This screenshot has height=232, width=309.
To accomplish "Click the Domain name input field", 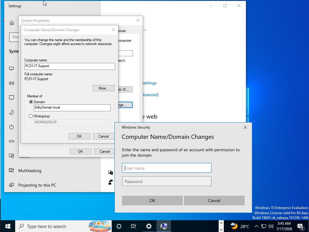I will click(72, 107).
